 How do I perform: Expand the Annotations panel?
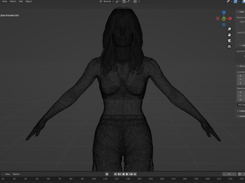click(x=238, y=116)
